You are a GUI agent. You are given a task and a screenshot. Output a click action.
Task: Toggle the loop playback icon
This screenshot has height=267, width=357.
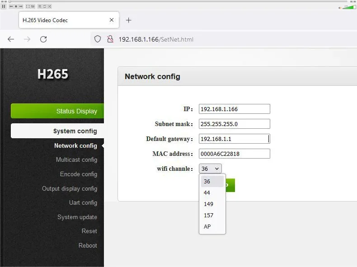44,6
